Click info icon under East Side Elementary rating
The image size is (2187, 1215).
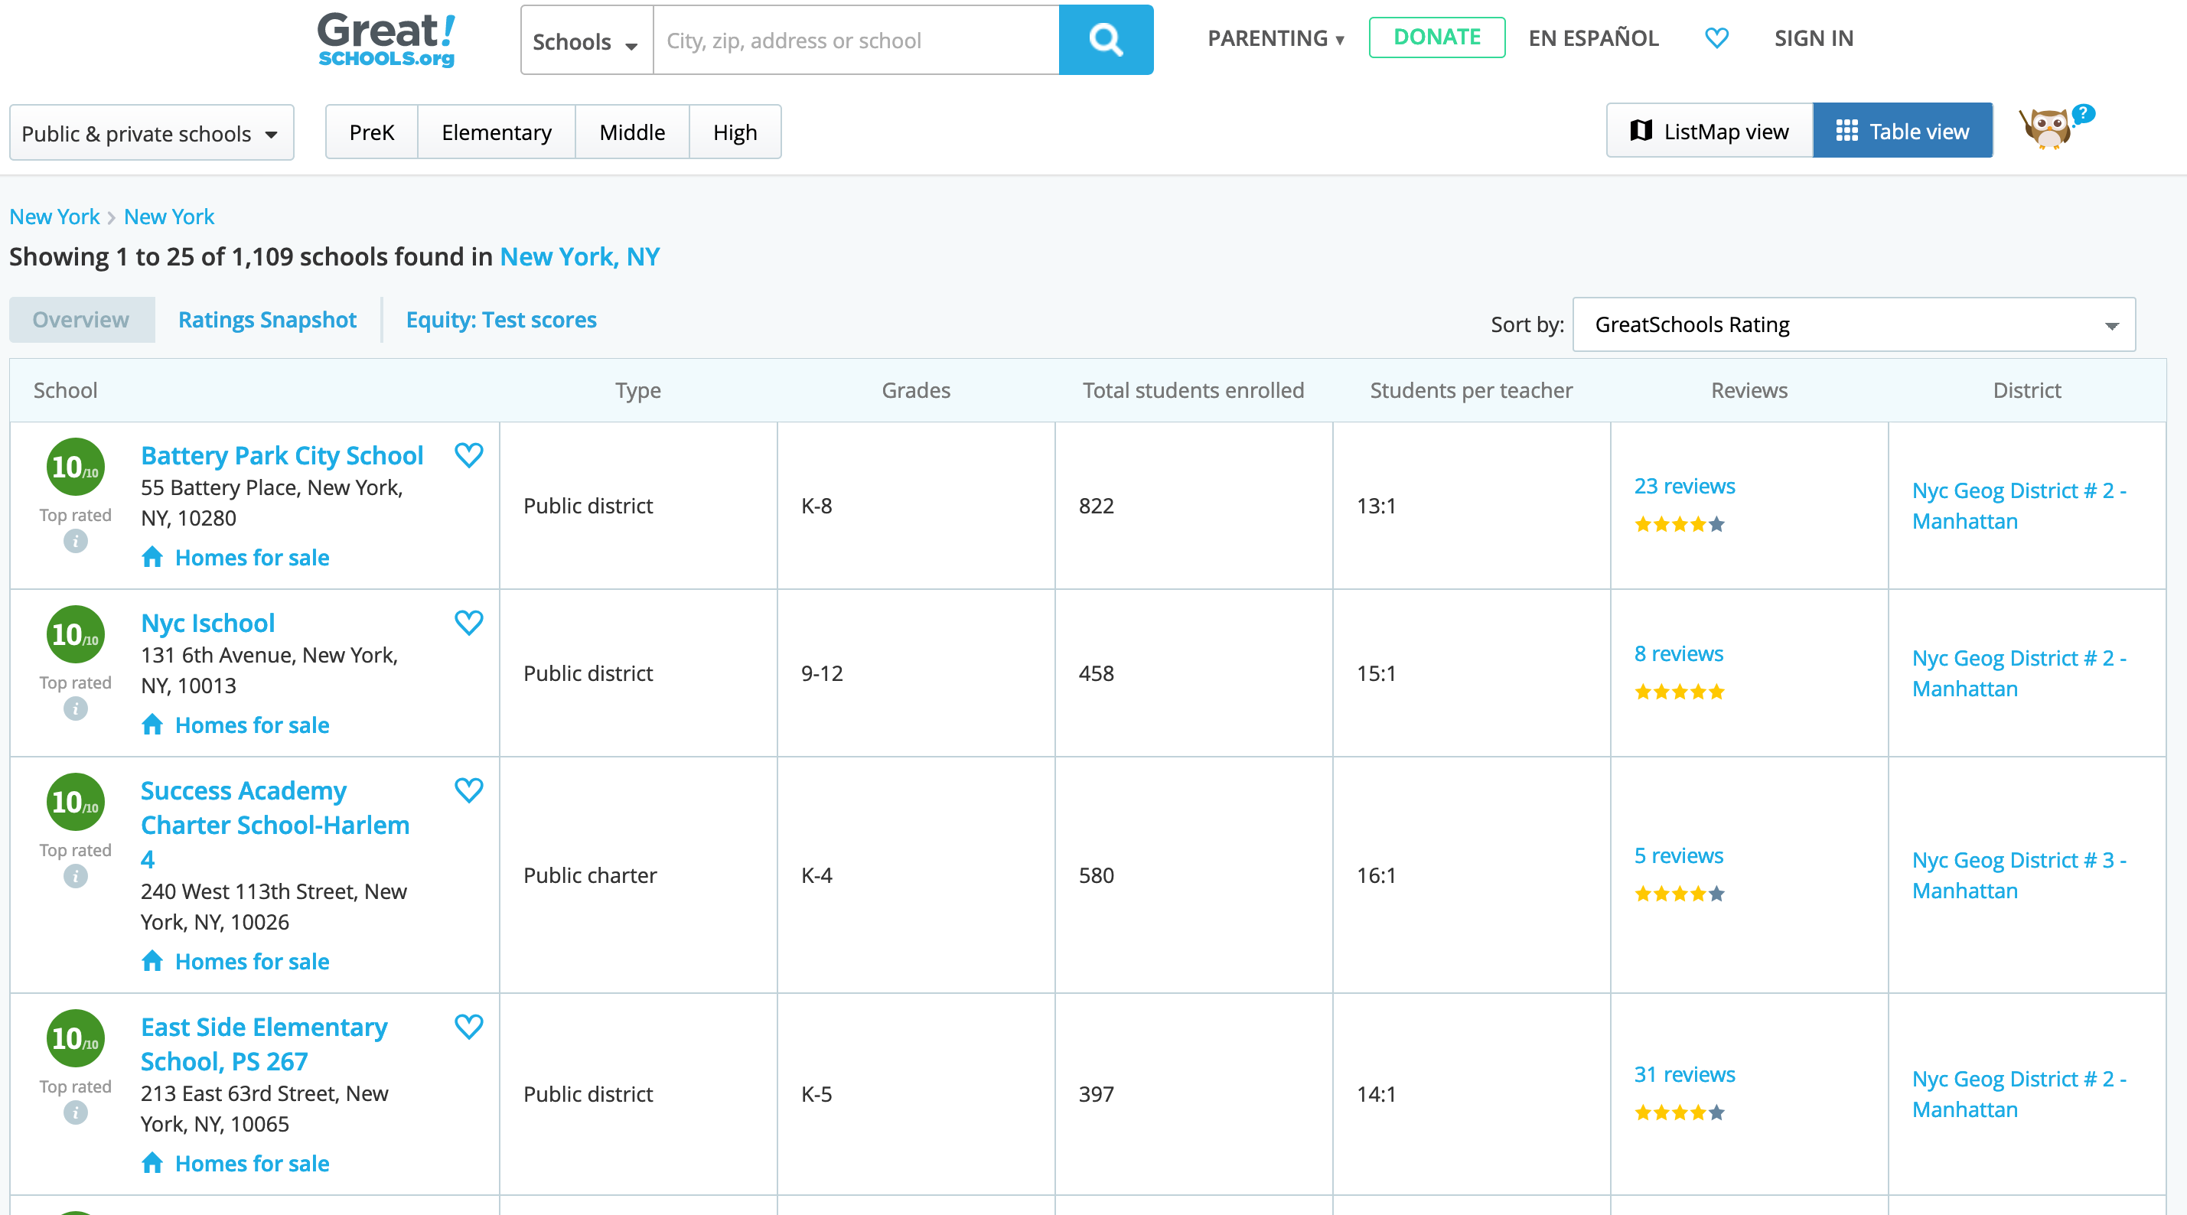[76, 1112]
